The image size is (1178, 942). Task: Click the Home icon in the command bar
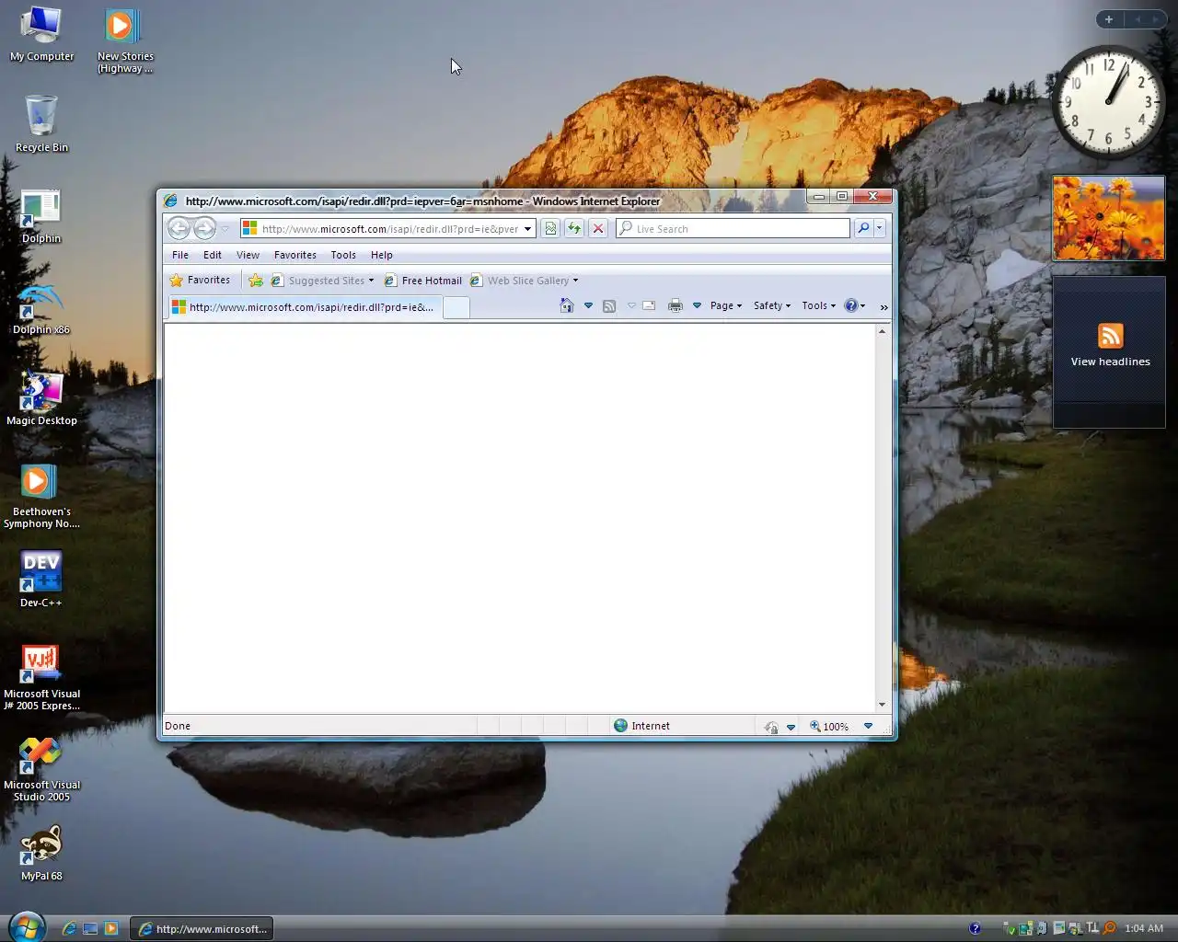567,305
